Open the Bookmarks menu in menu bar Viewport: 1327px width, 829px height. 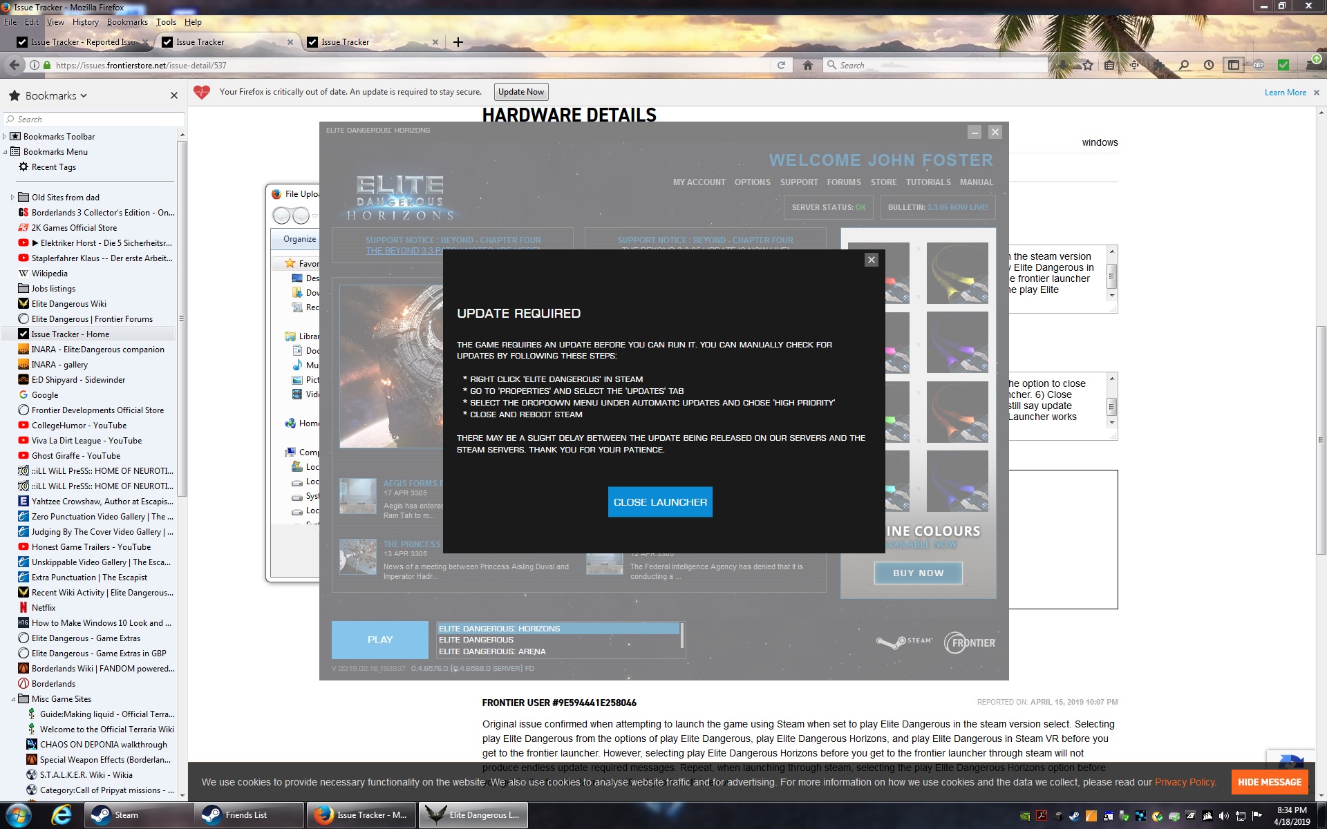(x=127, y=22)
